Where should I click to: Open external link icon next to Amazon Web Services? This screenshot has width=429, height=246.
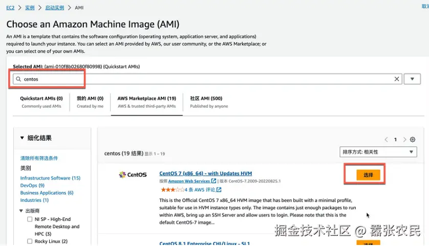[x=213, y=181]
